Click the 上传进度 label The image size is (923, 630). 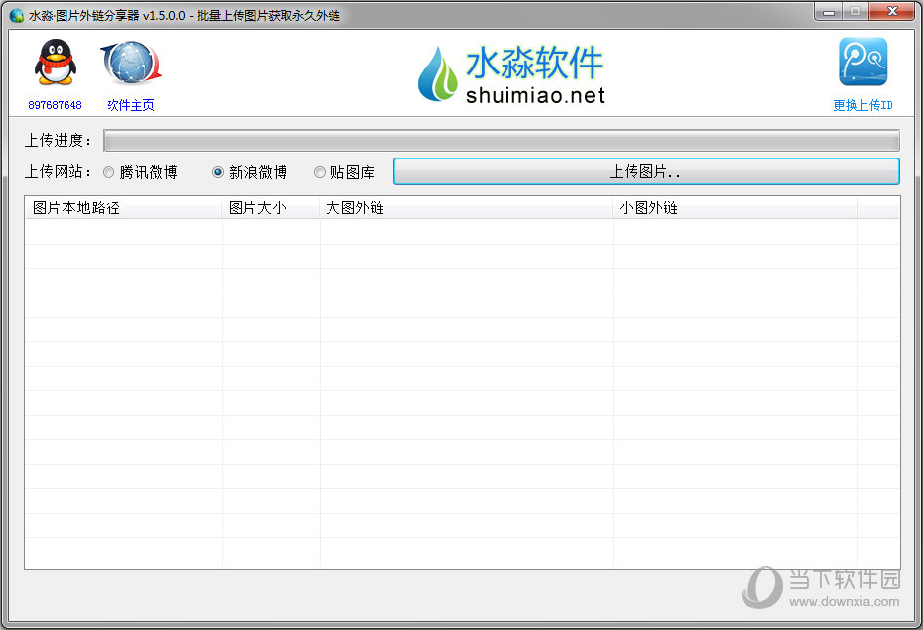(x=59, y=141)
